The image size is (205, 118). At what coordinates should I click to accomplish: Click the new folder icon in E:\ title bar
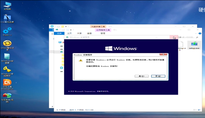tap(67, 30)
